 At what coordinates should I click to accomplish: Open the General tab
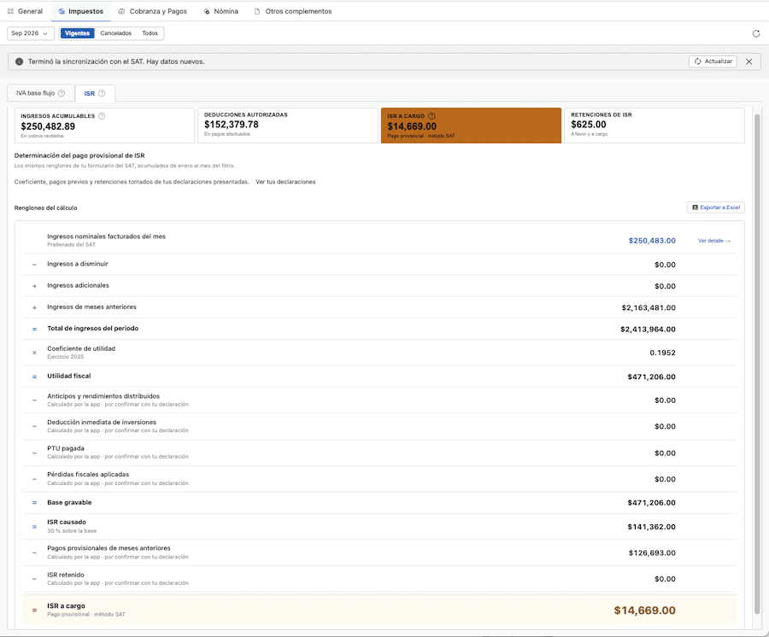click(x=25, y=11)
